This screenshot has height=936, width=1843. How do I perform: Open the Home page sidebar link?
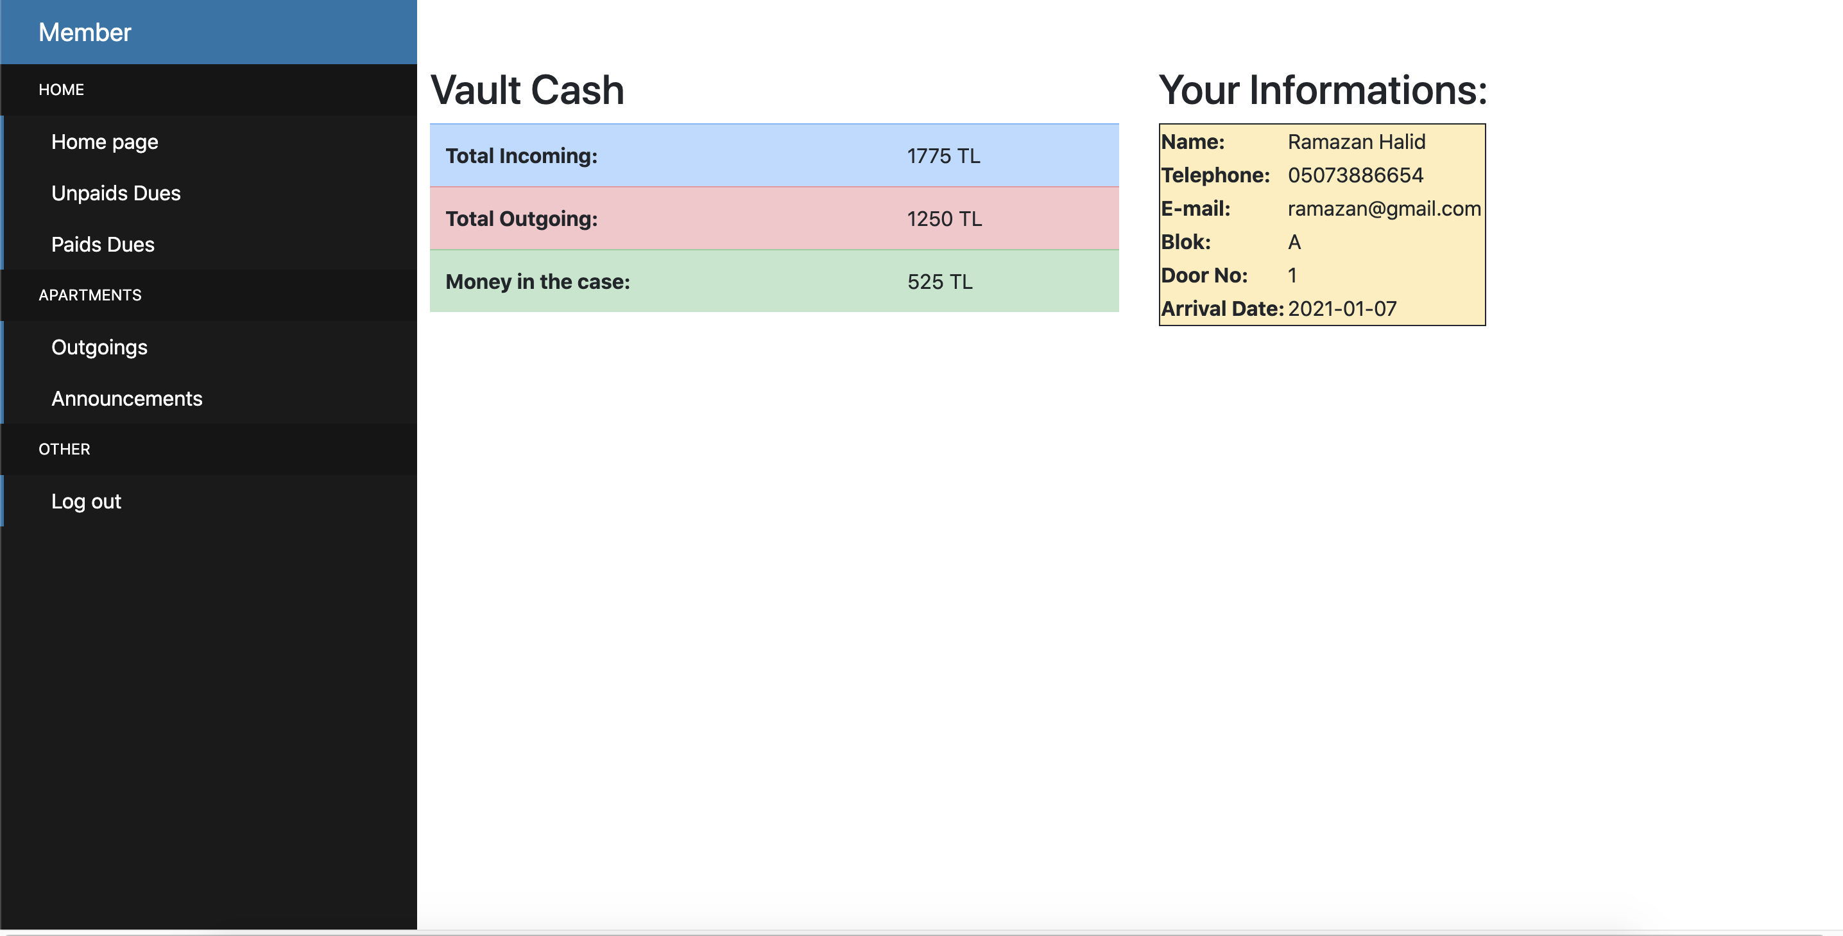pos(105,142)
